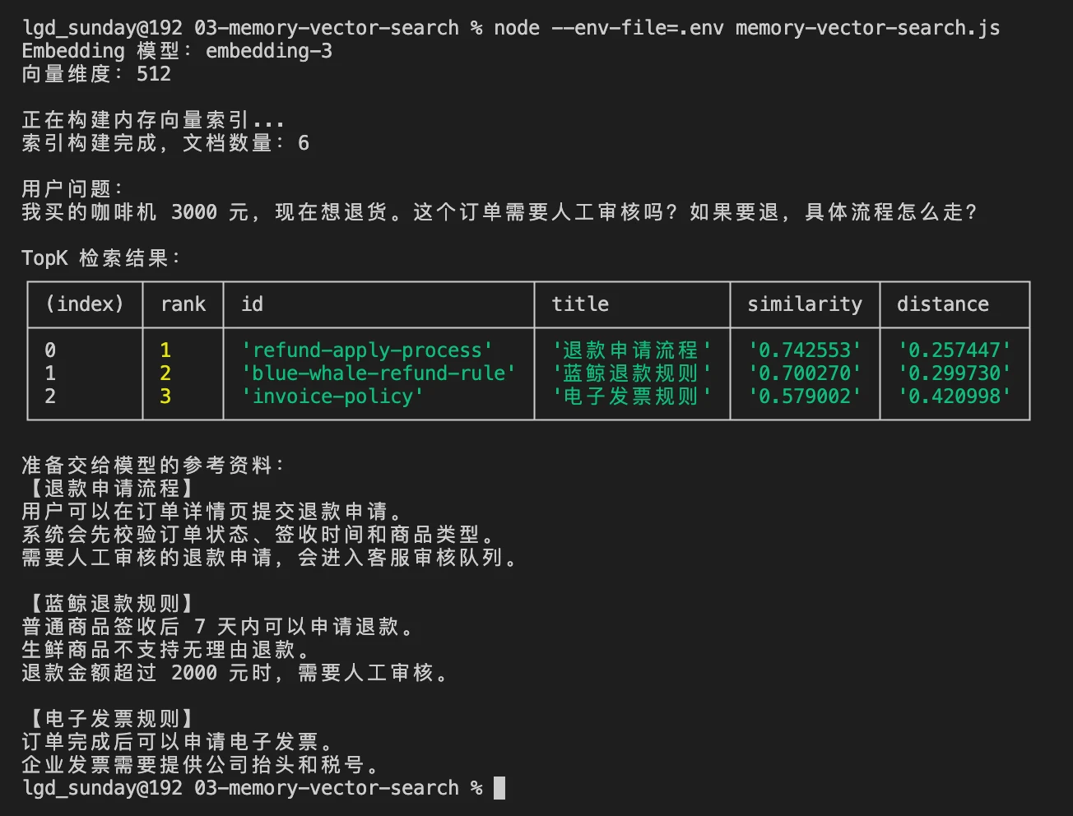Image resolution: width=1073 pixels, height=816 pixels.
Task: Click the node command memory-vector-search.js text
Action: tap(867, 28)
